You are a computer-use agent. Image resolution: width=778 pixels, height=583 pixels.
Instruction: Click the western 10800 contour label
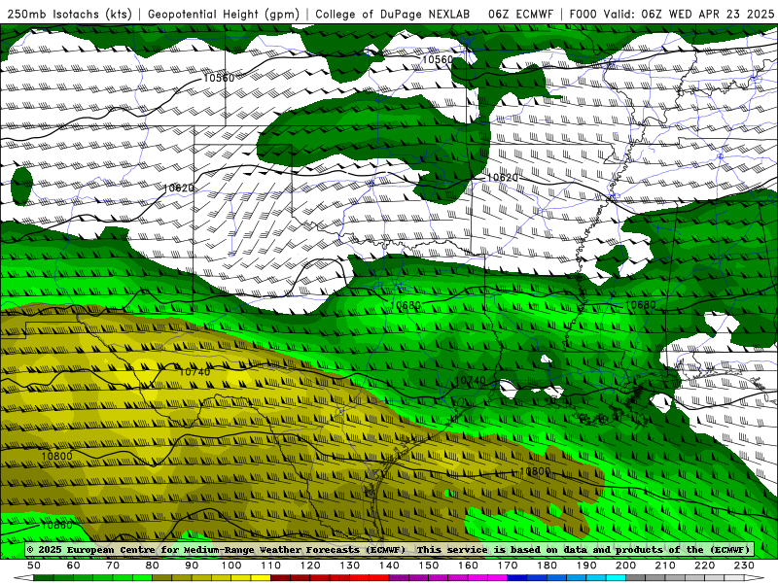56,456
